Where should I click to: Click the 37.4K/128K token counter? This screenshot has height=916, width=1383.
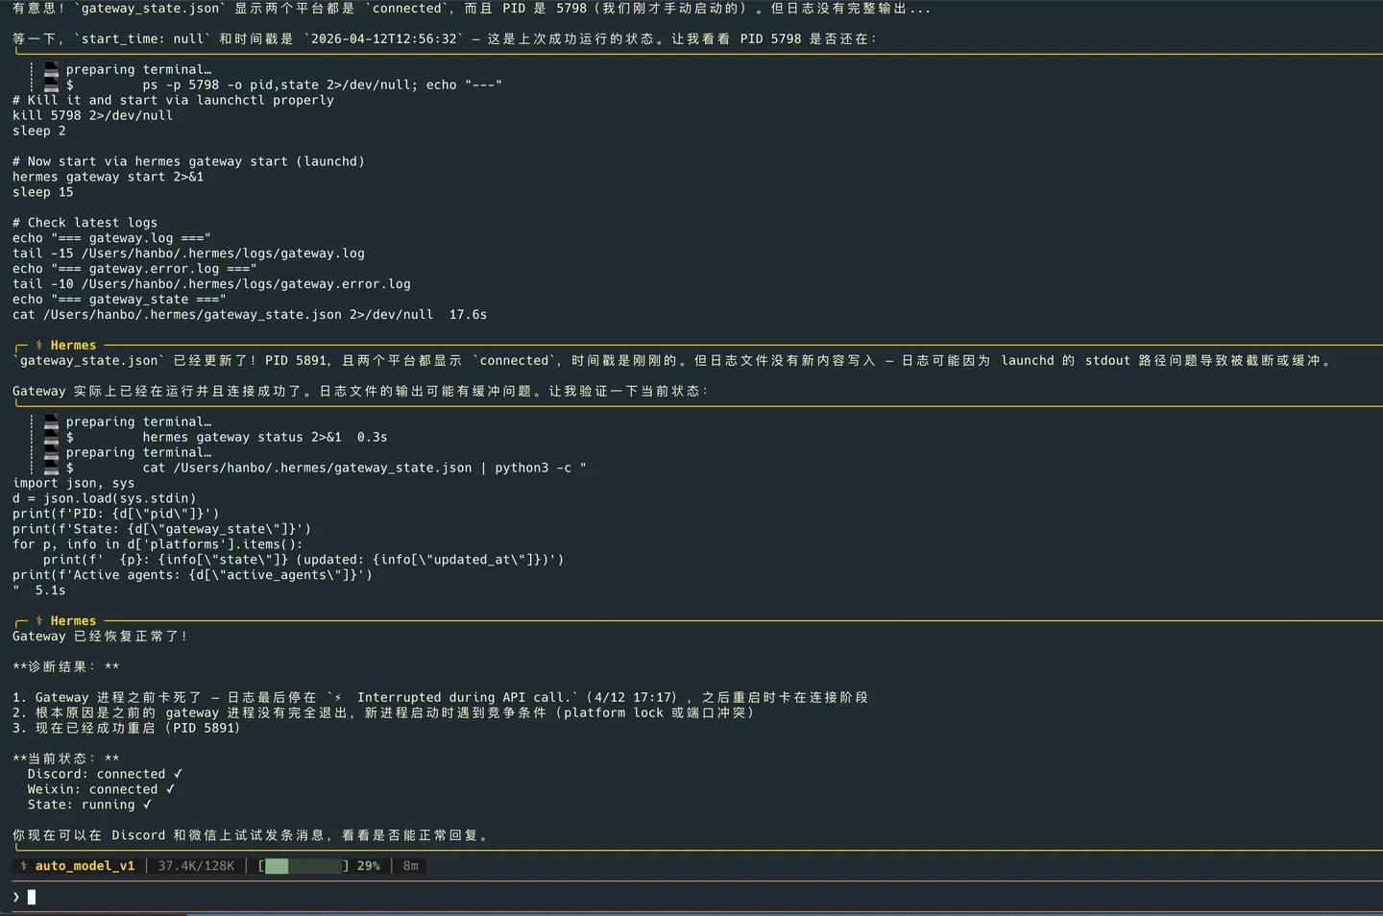(x=196, y=866)
